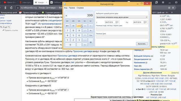Open the date calculation type dropdown
The image size is (181, 101).
122,17
